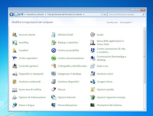Expand the address bar history dropdown arrow
The height and width of the screenshot is (116, 153).
(x=101, y=15)
